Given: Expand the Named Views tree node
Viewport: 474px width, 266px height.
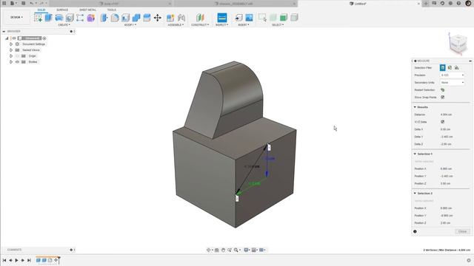Looking at the screenshot, I should coord(11,50).
